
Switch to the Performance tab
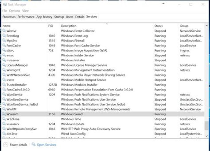tap(26, 17)
